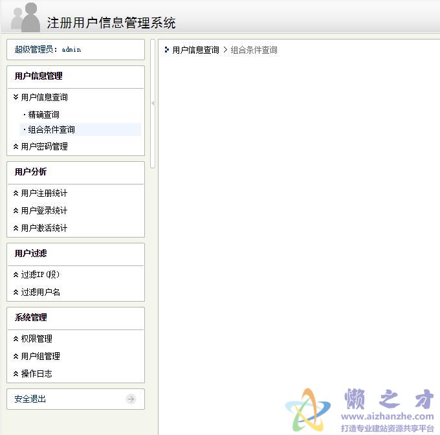
Task: Open the 用户密码管理 menu entry
Action: coord(45,146)
